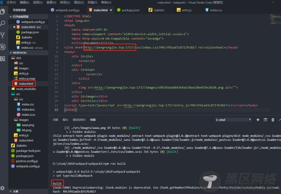Viewport: 281px width, 194px height.
Task: Open the Go menu
Action: coord(65,2)
